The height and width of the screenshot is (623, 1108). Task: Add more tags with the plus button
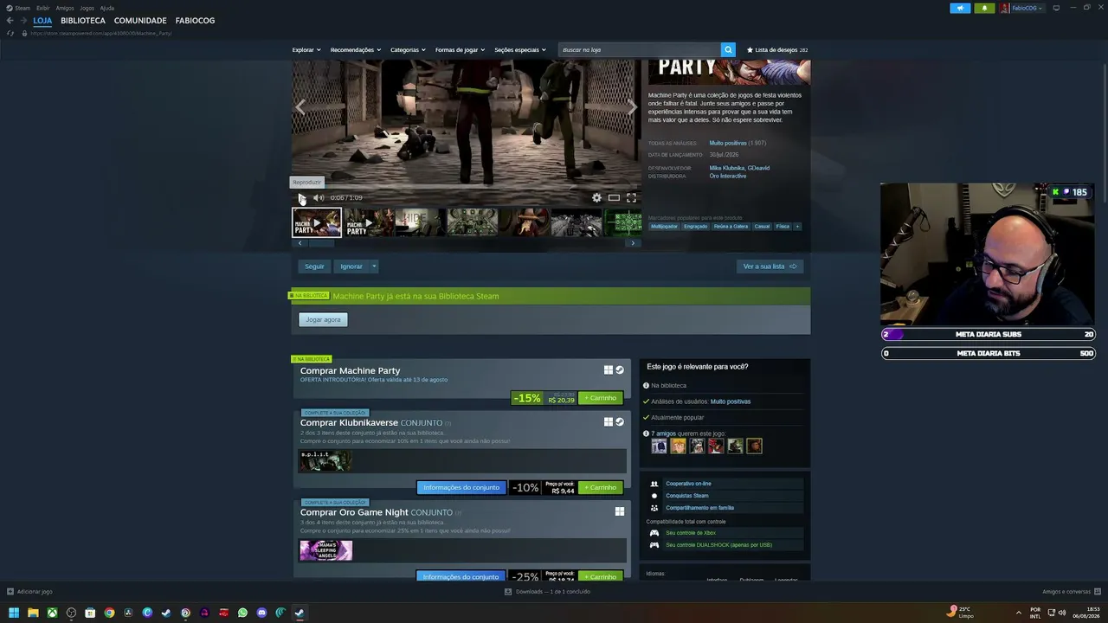(x=797, y=226)
